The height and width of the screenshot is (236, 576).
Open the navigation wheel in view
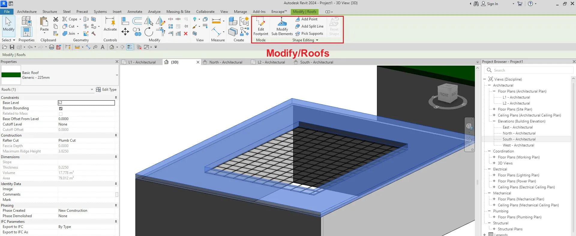click(x=469, y=126)
